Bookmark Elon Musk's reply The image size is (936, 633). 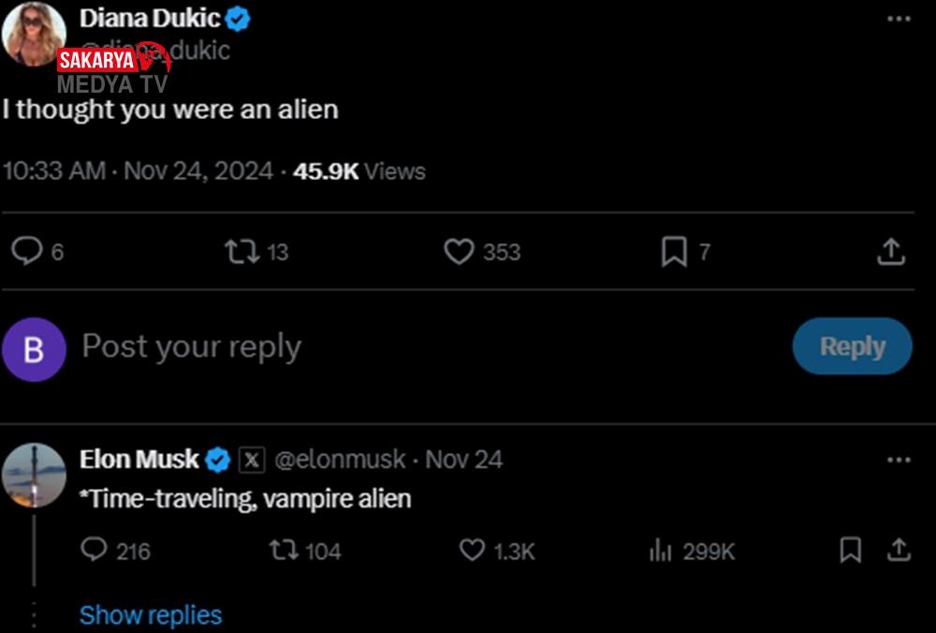coord(850,551)
